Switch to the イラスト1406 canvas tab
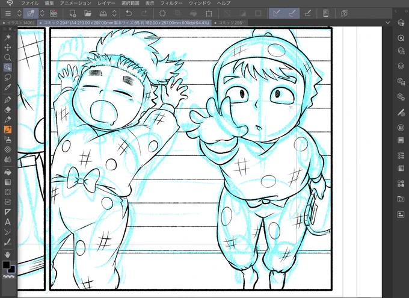The image size is (409, 298). click(x=18, y=23)
